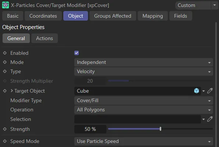Expand the Target Object chevron
Viewport: 219px width, 147px height.
click(x=12, y=91)
